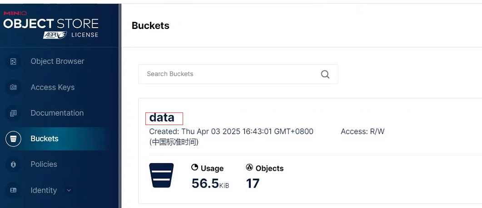
Task: Click the Identity sidebar icon
Action: [13, 190]
